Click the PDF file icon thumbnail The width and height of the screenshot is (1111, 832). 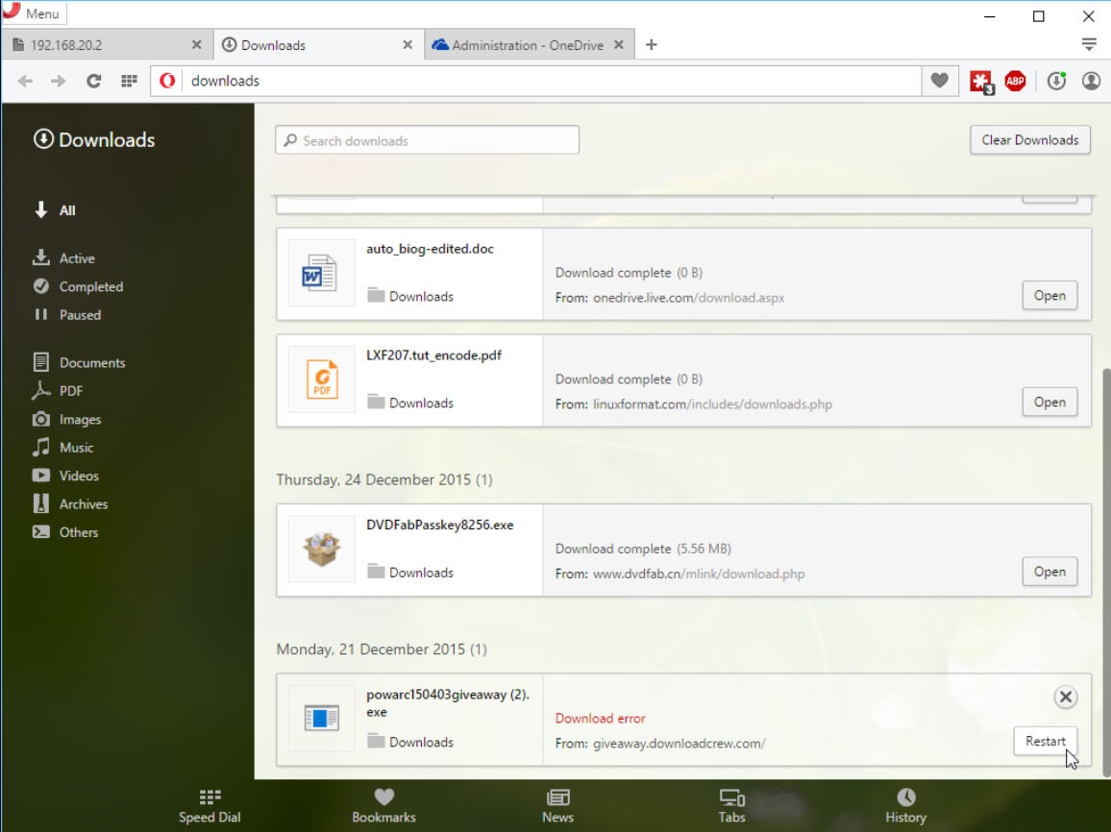321,379
